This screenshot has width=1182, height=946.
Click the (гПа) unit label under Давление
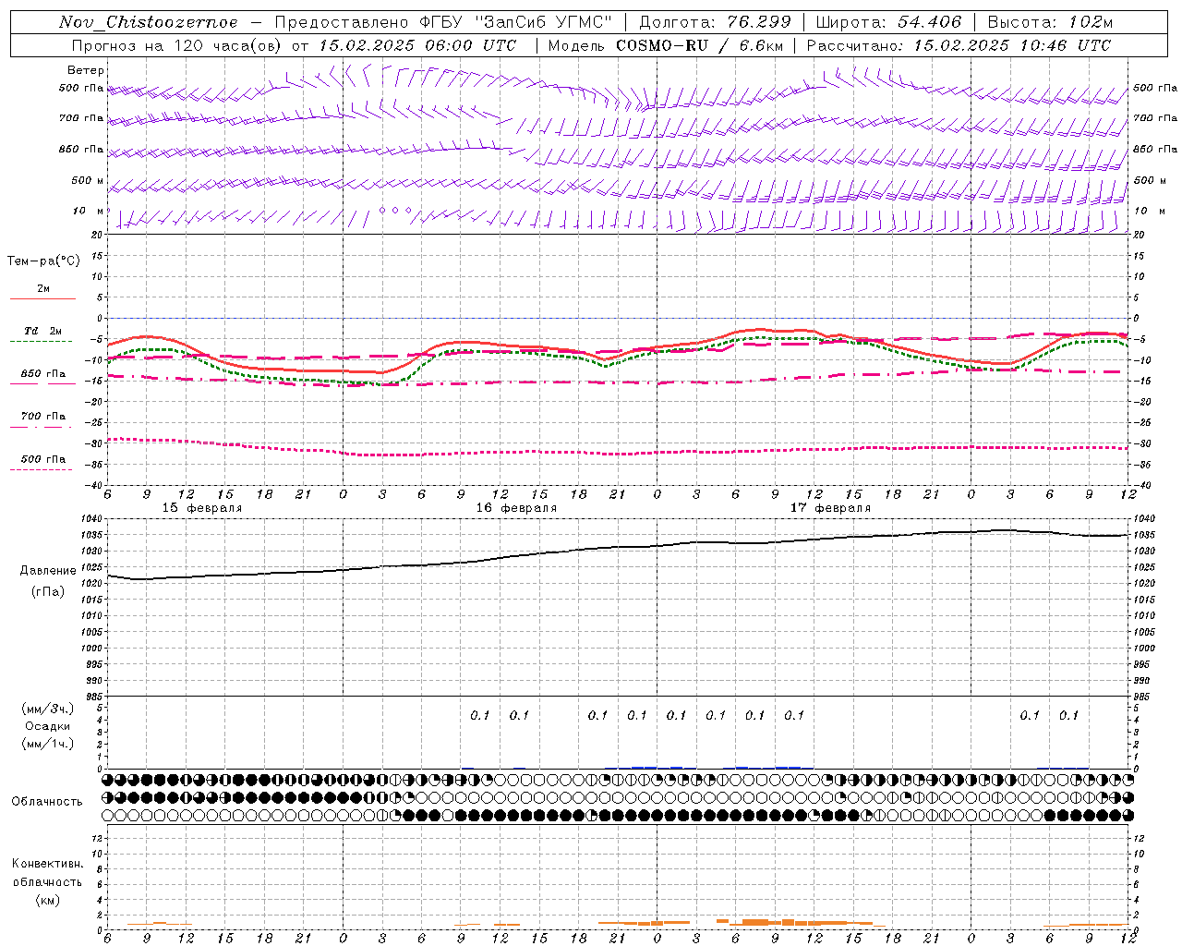click(48, 592)
